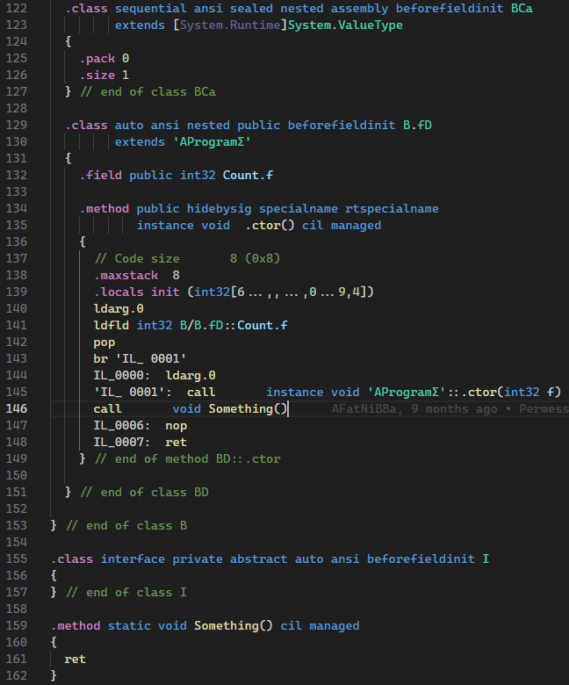This screenshot has width=569, height=685.
Task: Select line number 139 in the gutter
Action: coord(17,292)
